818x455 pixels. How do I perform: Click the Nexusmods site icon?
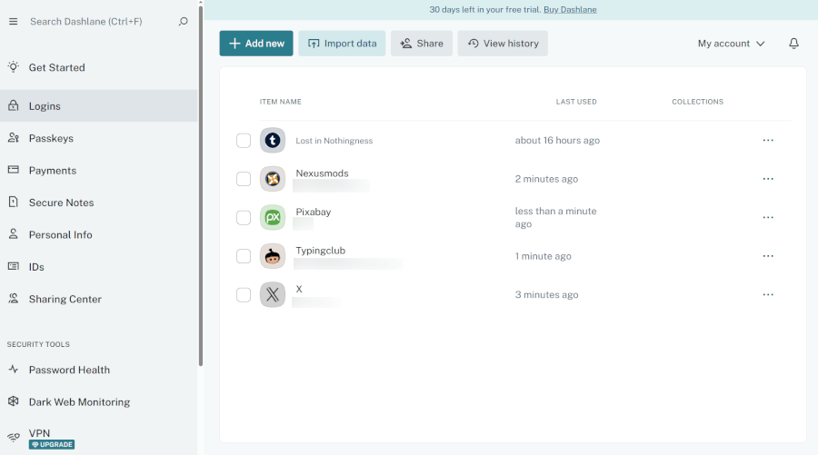tap(273, 179)
